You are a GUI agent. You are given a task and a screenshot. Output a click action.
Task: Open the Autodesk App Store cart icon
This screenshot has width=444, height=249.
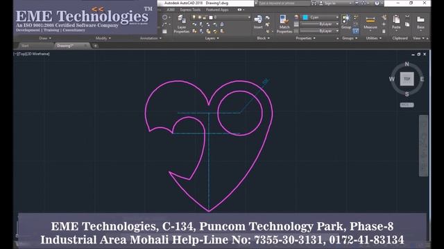click(357, 3)
